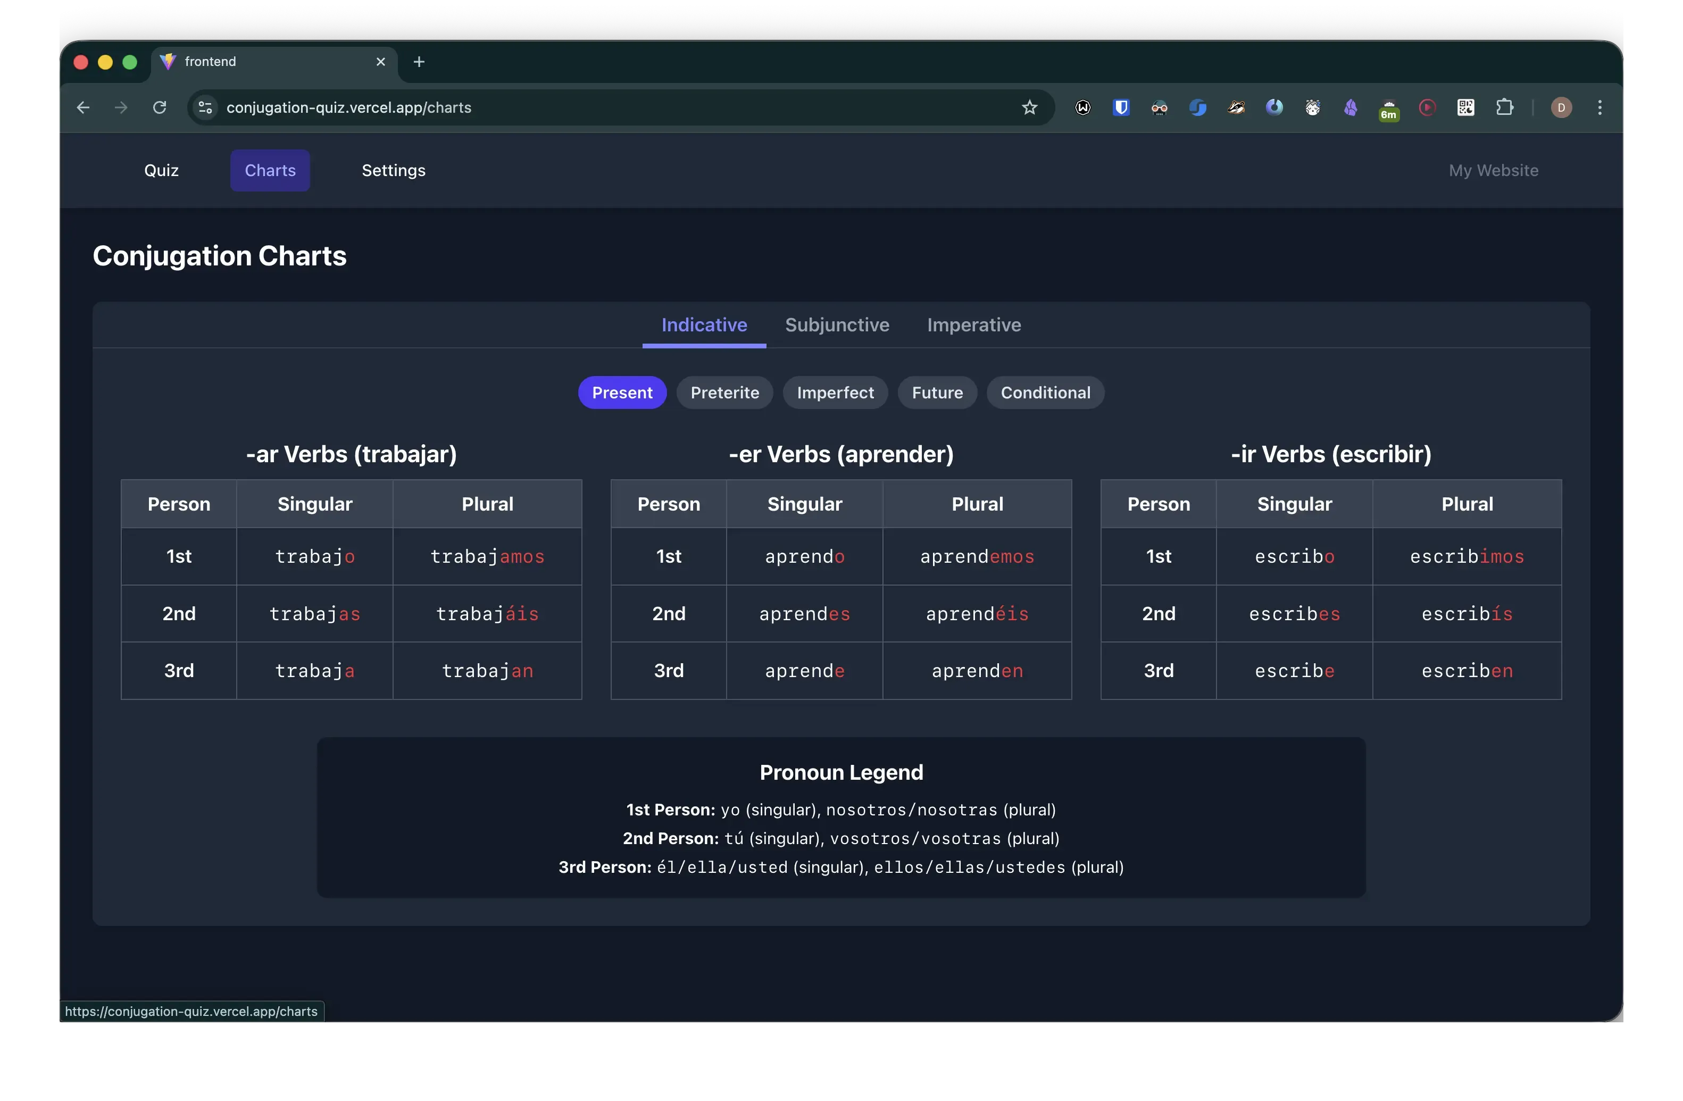Open the Bitwarden shield extension
This screenshot has height=1101, width=1683.
coord(1121,107)
